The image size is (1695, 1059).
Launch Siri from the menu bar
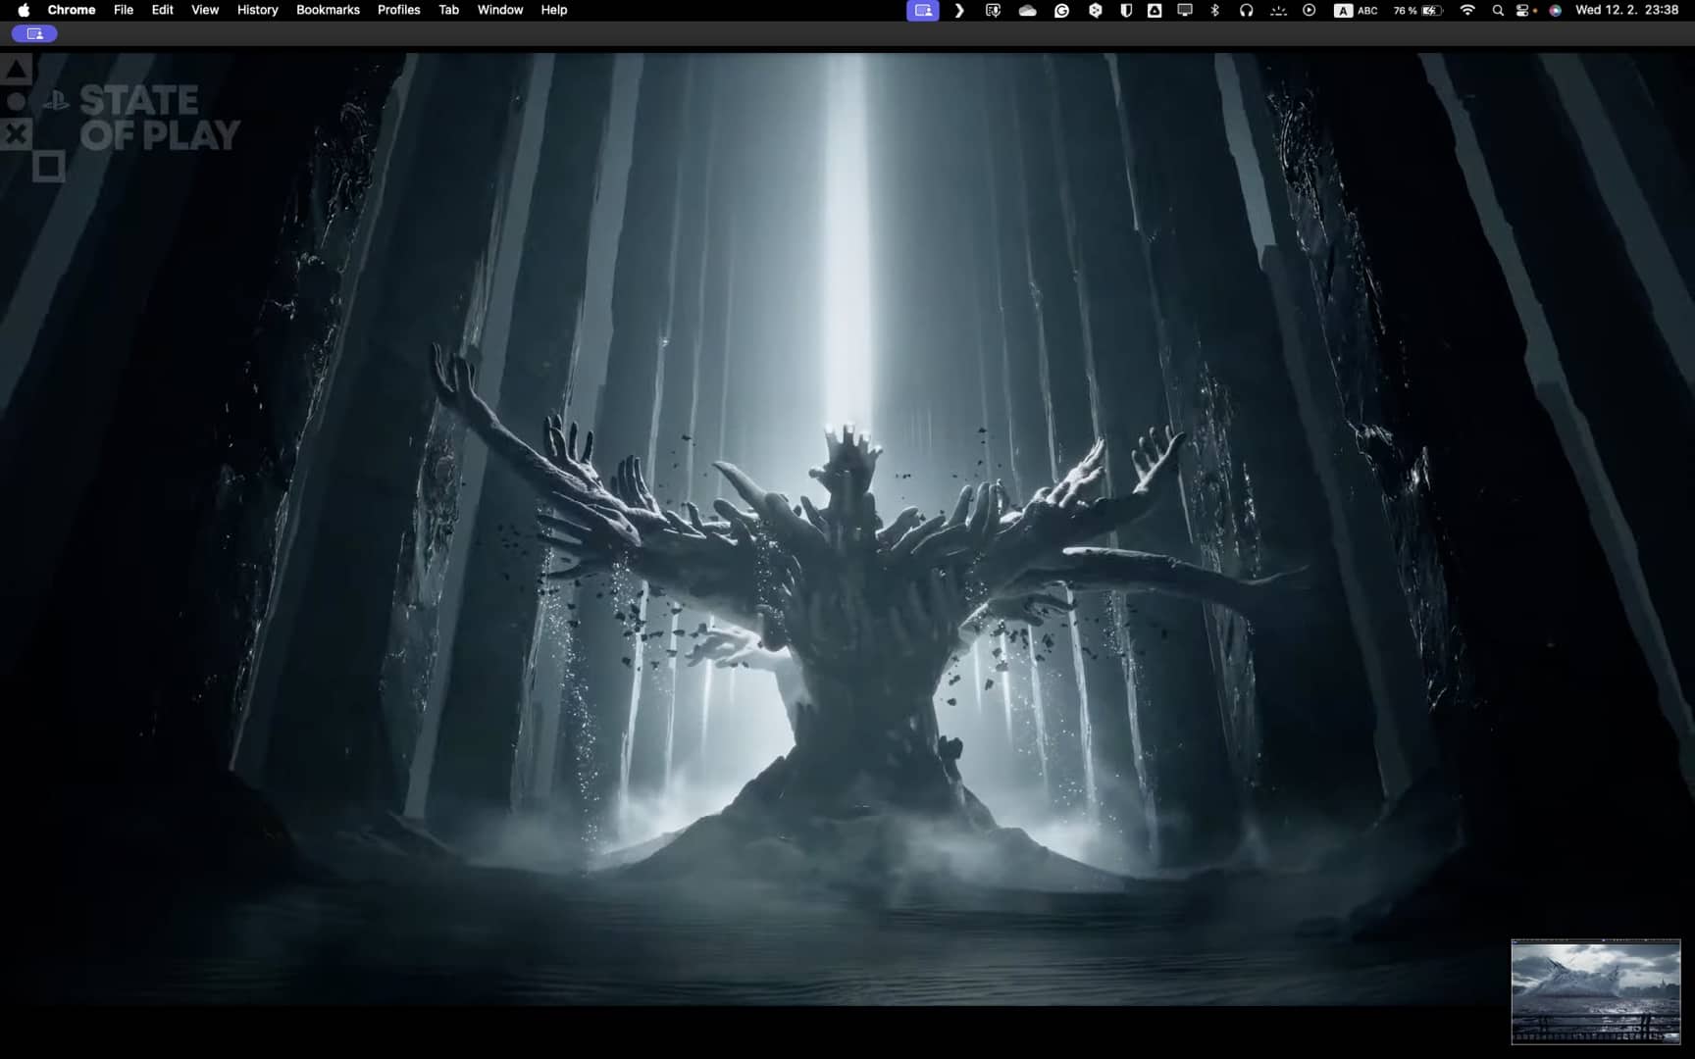click(x=1555, y=11)
